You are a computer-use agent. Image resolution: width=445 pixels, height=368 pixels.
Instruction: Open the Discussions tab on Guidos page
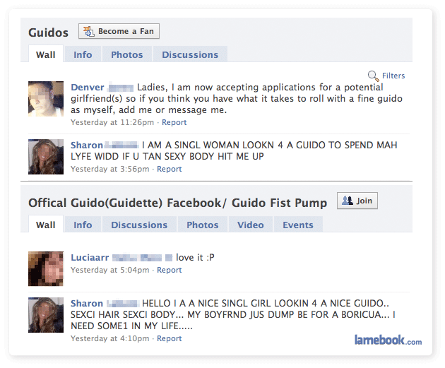click(x=190, y=54)
